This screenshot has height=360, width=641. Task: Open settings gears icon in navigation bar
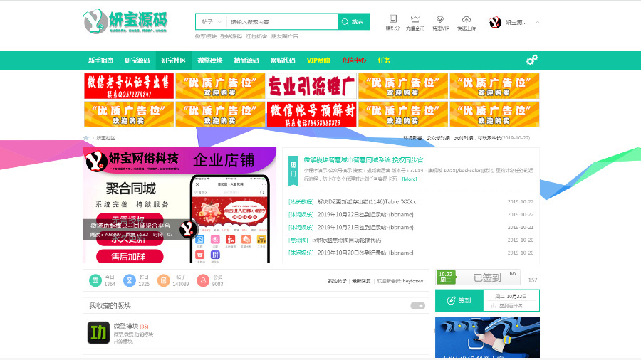tap(531, 60)
